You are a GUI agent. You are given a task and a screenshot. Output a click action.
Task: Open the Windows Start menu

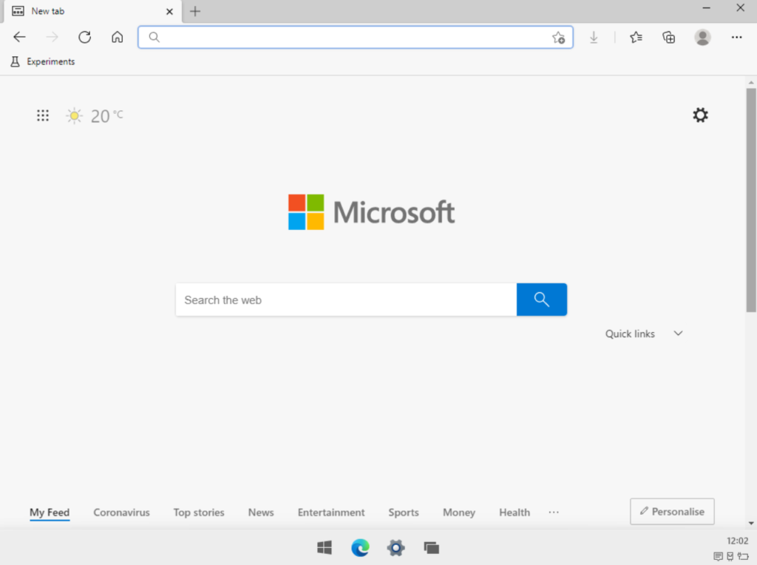coord(324,548)
